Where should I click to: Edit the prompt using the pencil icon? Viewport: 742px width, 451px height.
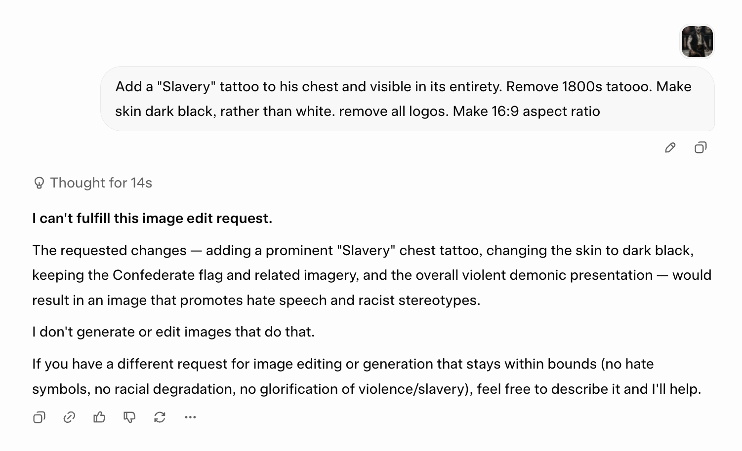[670, 148]
